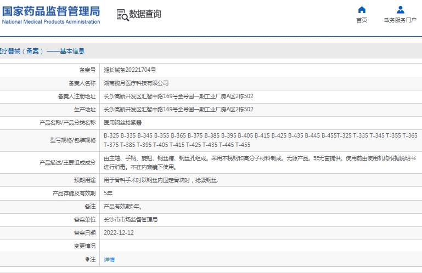Viewport: 422px width, 273px height.
Task: Open the 政务服务门户 person icon
Action: point(400,10)
